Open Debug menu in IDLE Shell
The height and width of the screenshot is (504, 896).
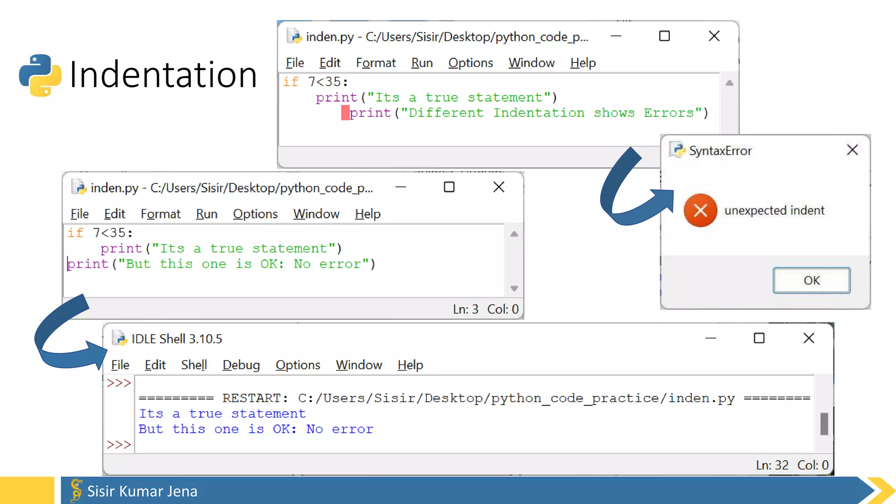click(241, 365)
